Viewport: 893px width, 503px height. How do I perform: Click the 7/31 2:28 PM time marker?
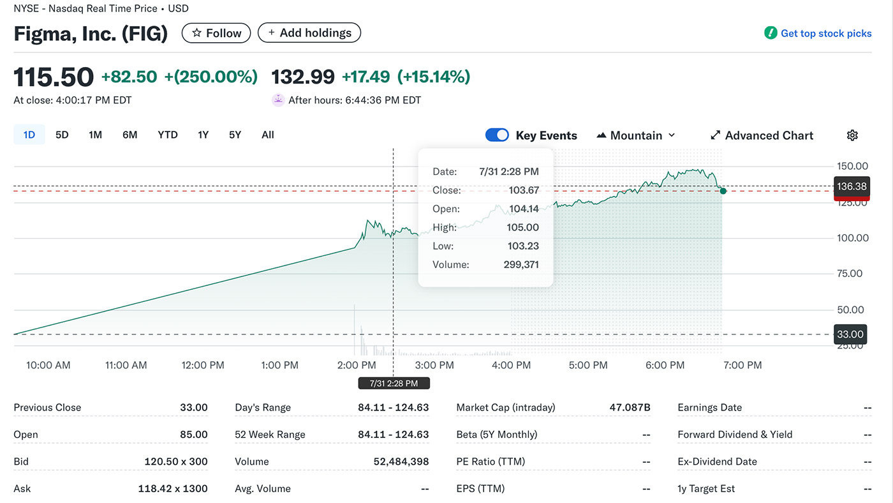(x=394, y=383)
